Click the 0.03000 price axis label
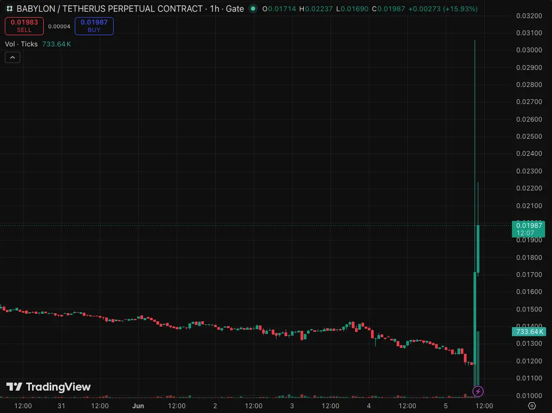Image resolution: width=552 pixels, height=413 pixels. tap(529, 50)
